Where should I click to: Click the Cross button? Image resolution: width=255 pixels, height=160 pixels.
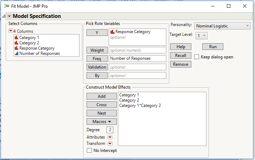click(102, 105)
